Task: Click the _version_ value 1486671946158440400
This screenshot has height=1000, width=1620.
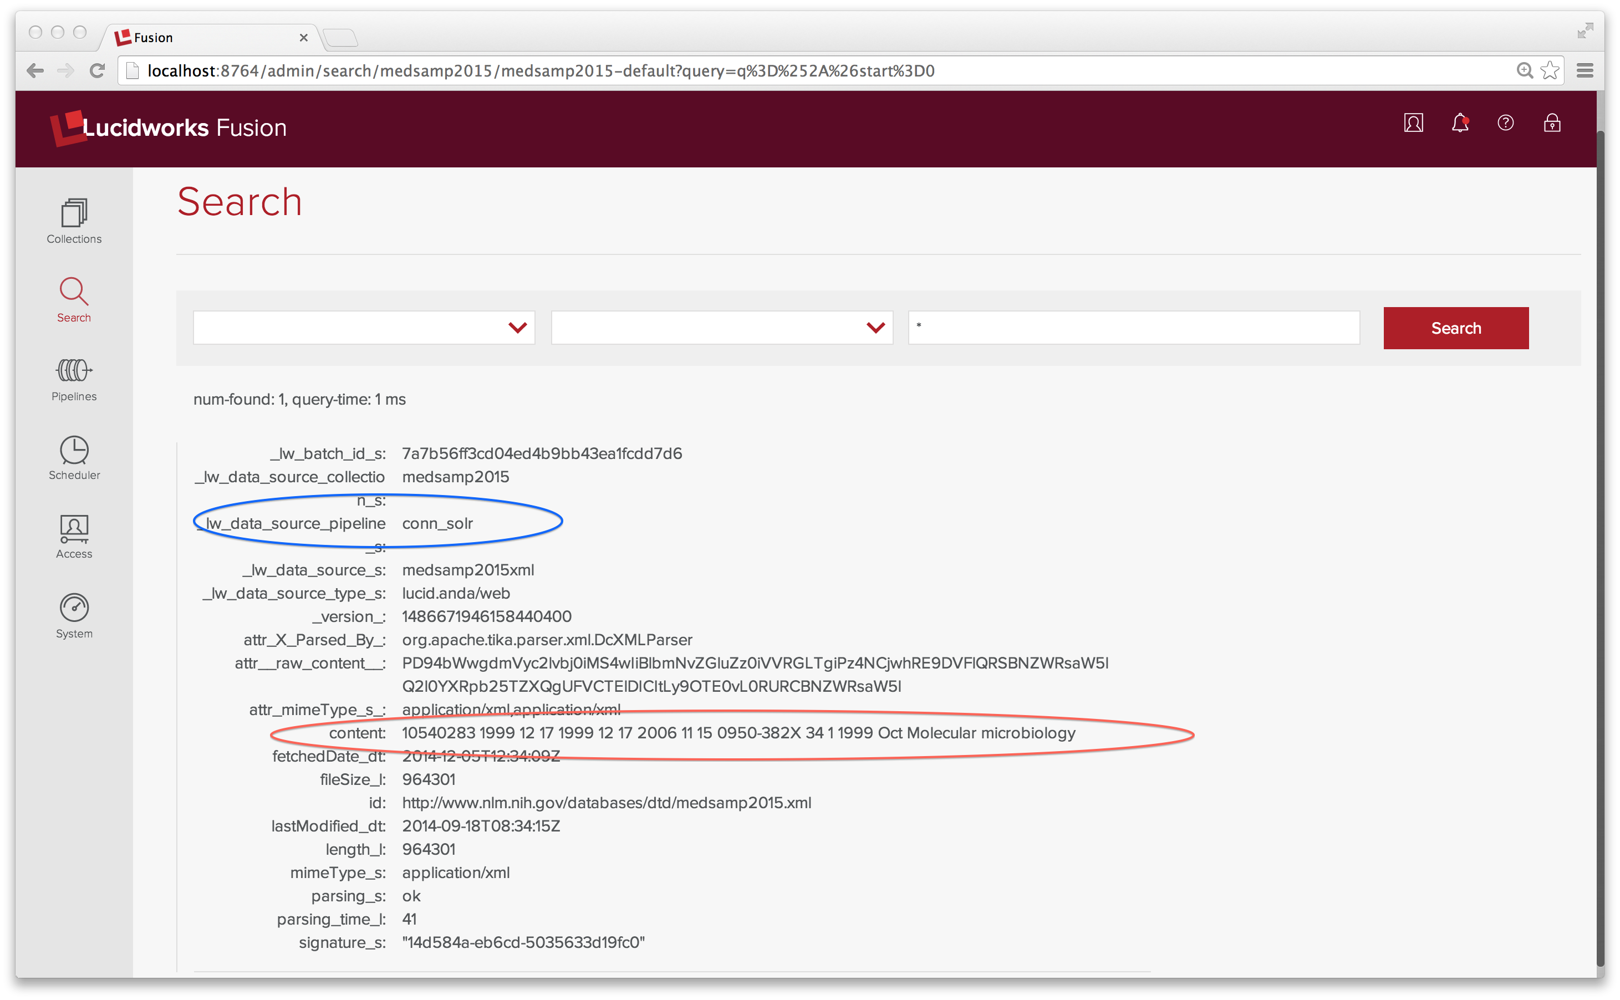Action: pyautogui.click(x=487, y=616)
